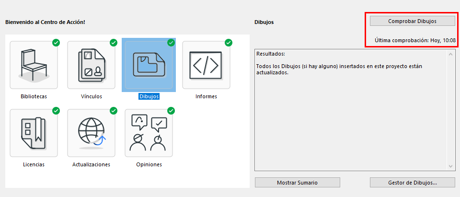460x197 pixels.
Task: Click the Opiniones label
Action: tap(149, 164)
